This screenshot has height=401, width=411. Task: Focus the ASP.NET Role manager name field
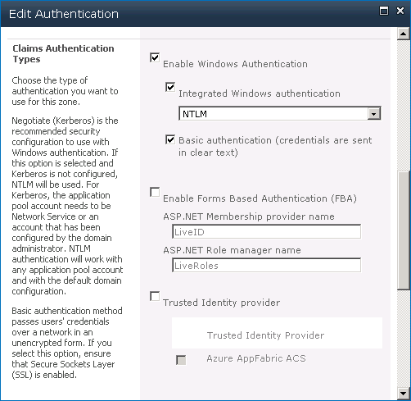(x=266, y=265)
